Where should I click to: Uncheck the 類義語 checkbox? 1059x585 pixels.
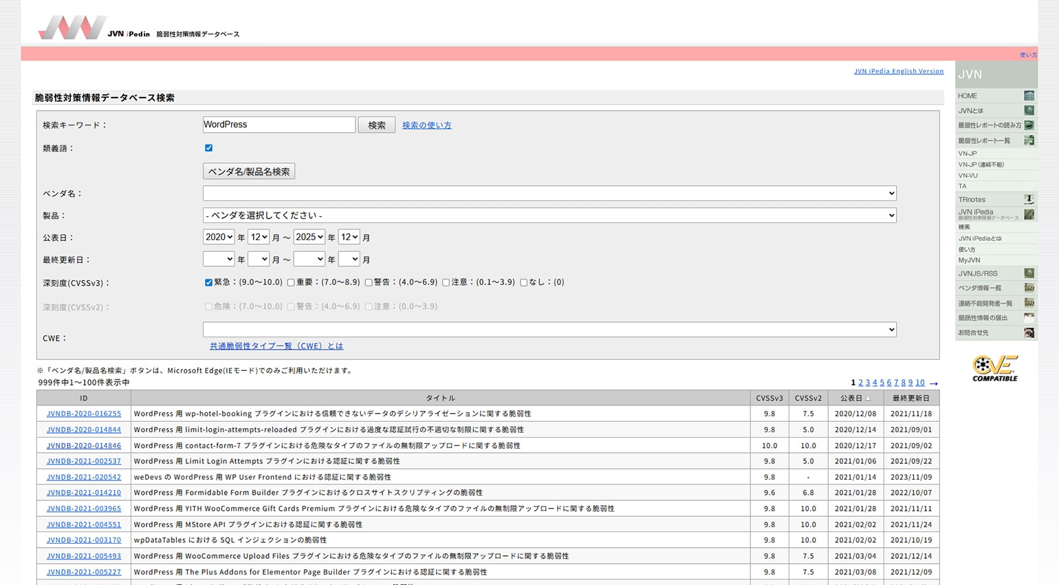coord(208,147)
